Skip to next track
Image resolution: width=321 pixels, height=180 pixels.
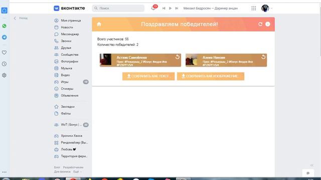pos(177,8)
